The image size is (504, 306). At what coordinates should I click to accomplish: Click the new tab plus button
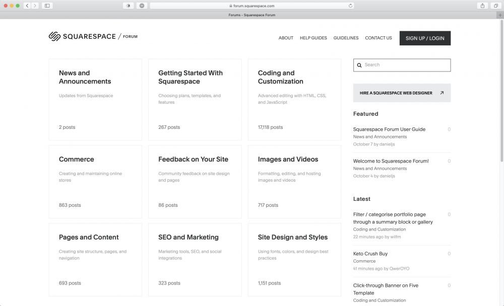point(500,15)
